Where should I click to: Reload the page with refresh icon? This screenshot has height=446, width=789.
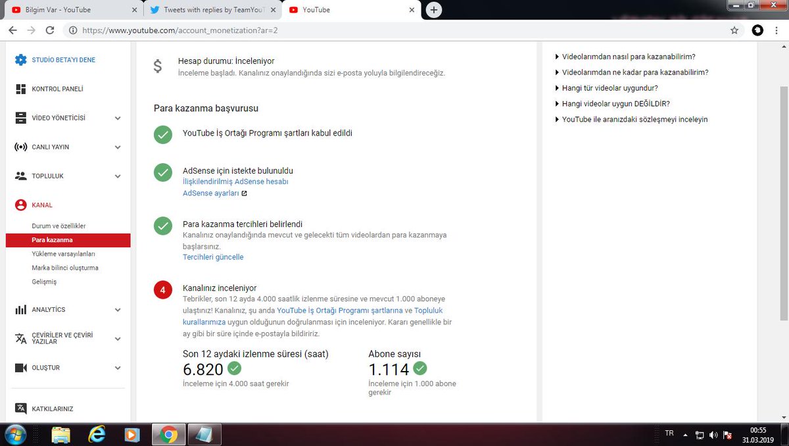[x=50, y=30]
